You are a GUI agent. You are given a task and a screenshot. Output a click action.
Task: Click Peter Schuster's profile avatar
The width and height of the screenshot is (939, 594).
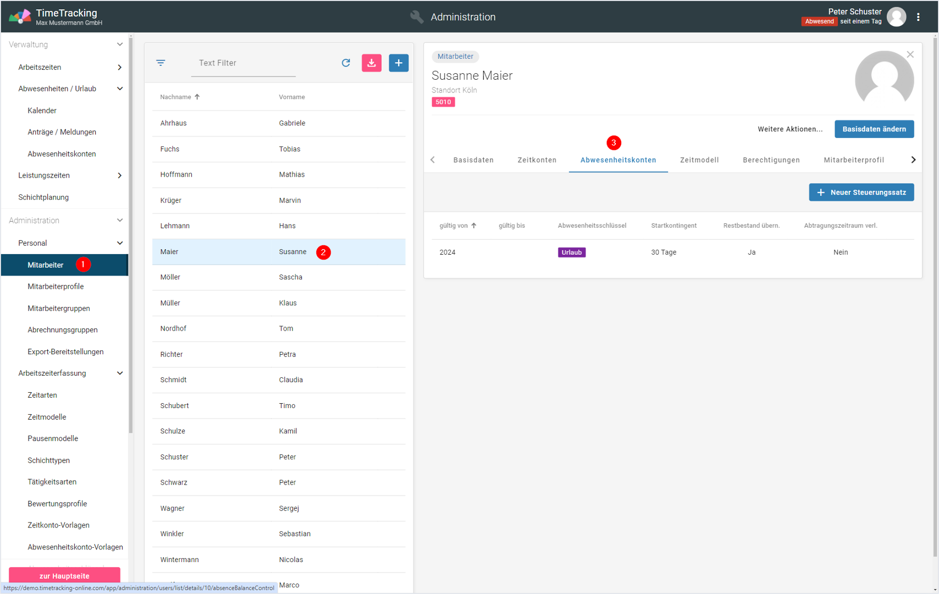tap(896, 17)
